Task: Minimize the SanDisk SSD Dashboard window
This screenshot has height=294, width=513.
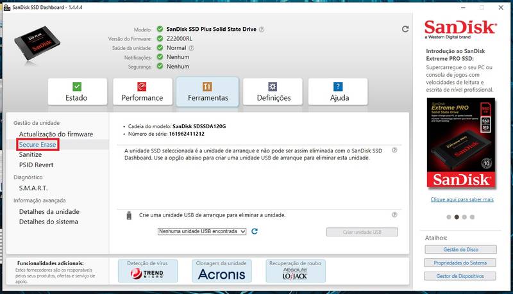Action: pyautogui.click(x=463, y=8)
